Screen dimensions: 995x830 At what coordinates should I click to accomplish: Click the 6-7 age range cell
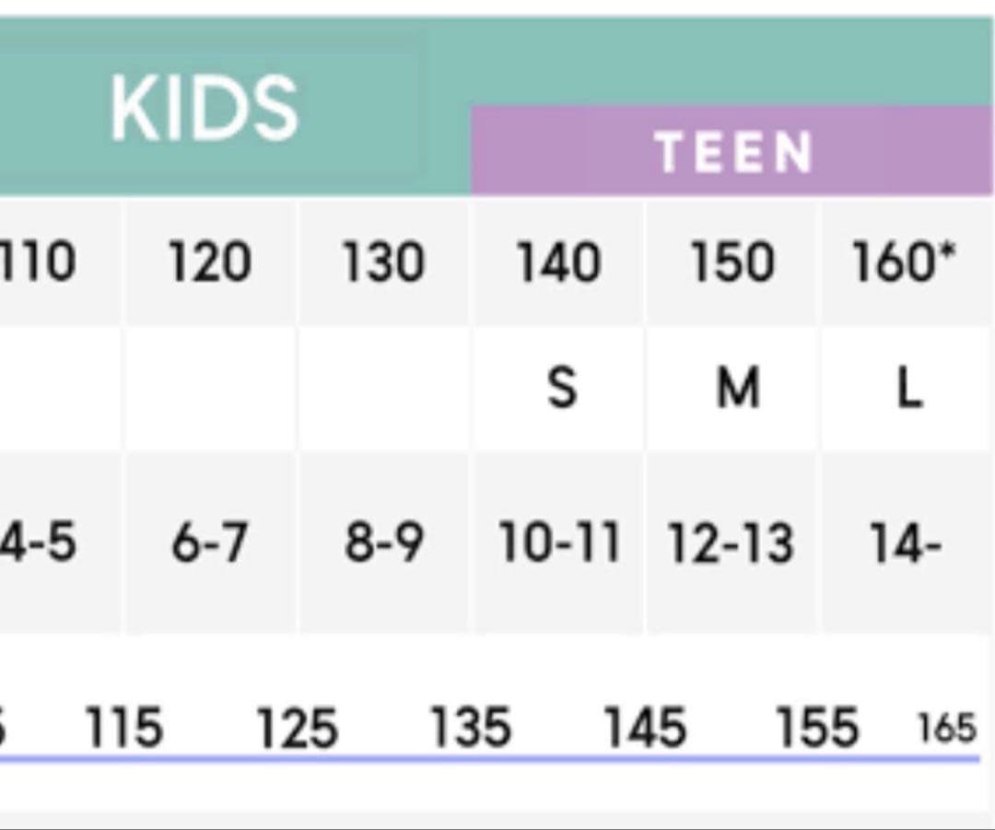(209, 543)
